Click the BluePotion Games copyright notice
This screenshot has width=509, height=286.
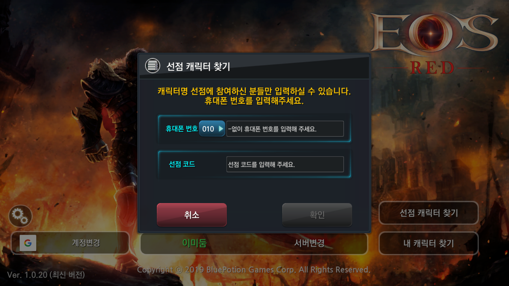(254, 270)
